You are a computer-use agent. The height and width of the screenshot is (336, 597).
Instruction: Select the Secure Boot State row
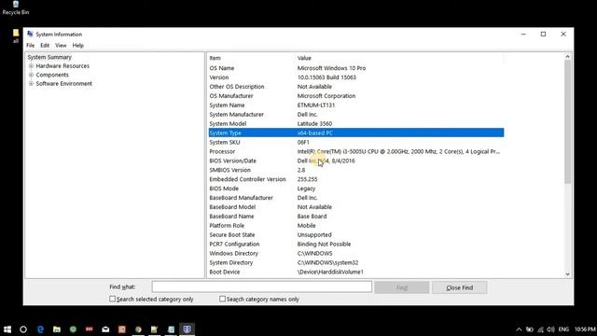(x=356, y=235)
